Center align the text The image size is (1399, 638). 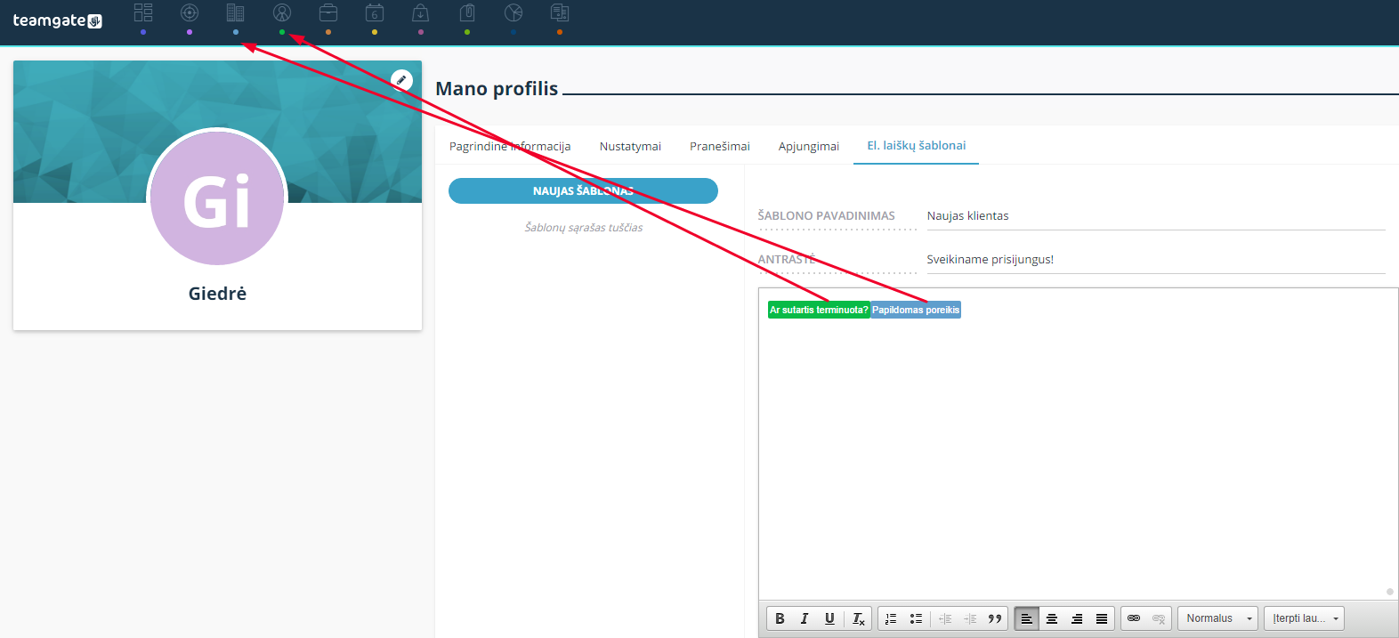(1052, 618)
